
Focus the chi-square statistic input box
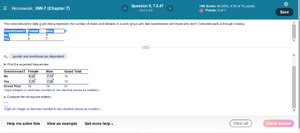(6, 104)
